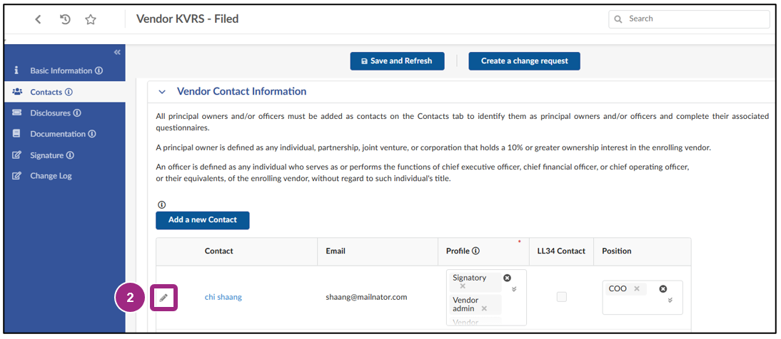Image resolution: width=781 pixels, height=339 pixels.
Task: Click into the Search field
Action: point(689,19)
